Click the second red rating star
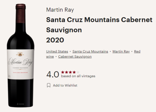 pyautogui.click(x=66, y=72)
